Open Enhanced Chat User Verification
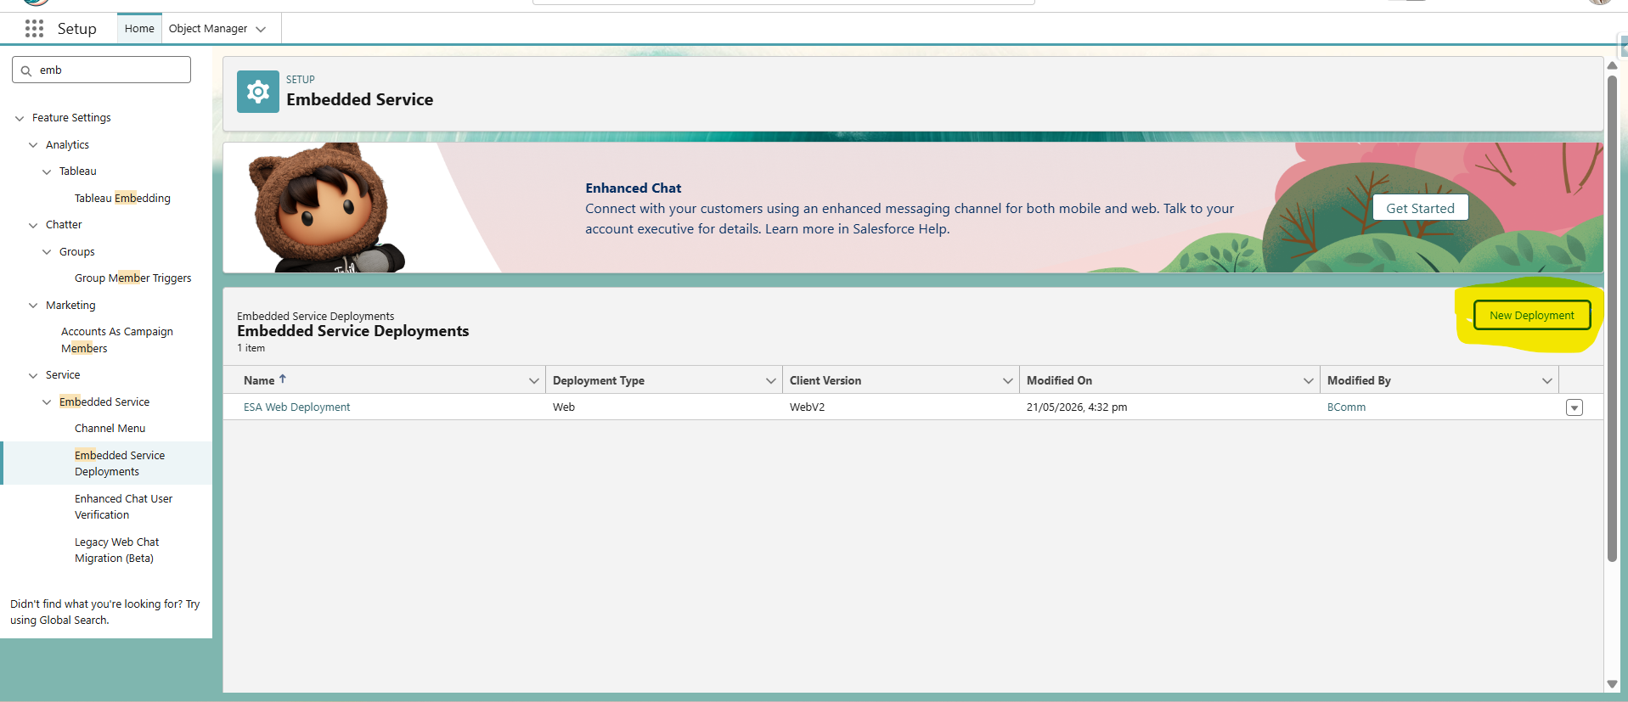The height and width of the screenshot is (702, 1628). point(123,507)
